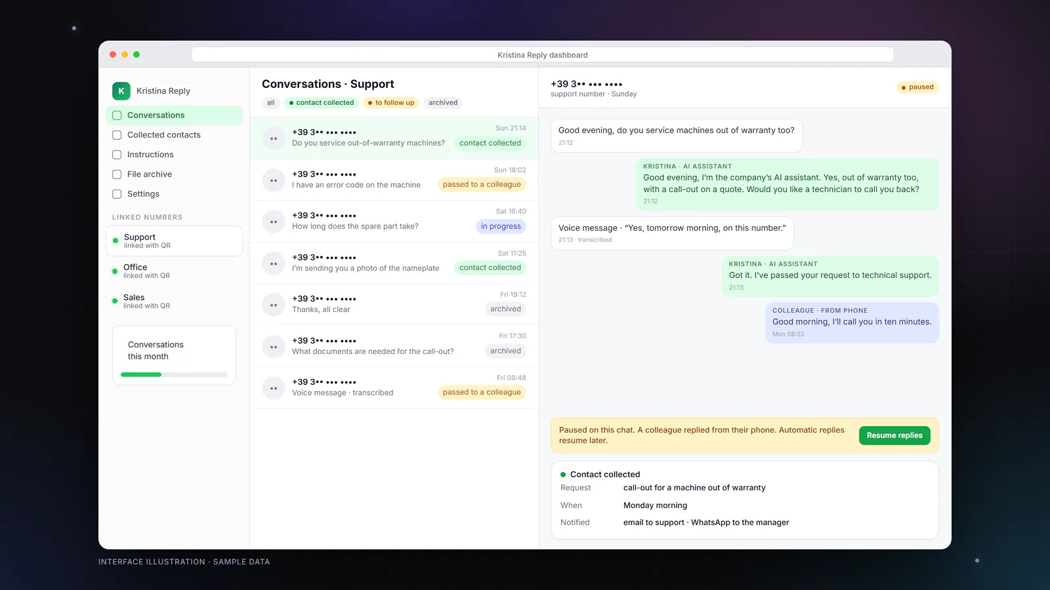Select the Sales linked number
Image resolution: width=1050 pixels, height=590 pixels.
coord(174,302)
